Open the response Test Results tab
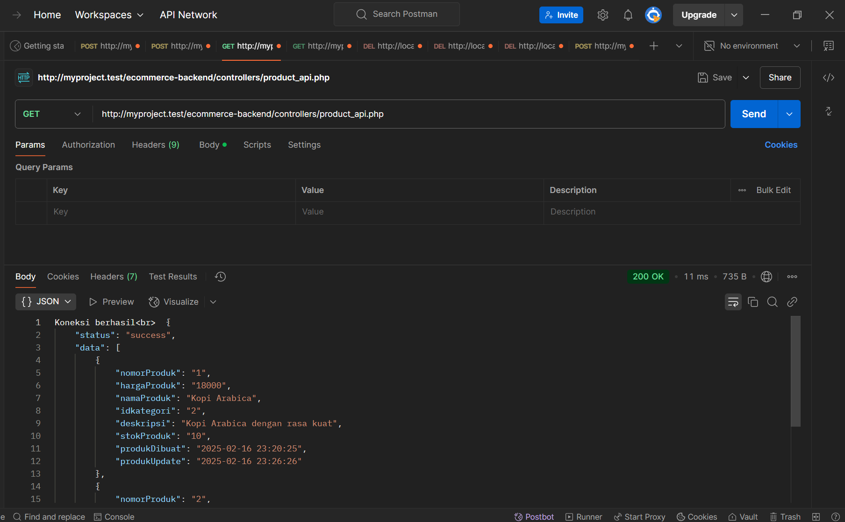 (x=172, y=277)
